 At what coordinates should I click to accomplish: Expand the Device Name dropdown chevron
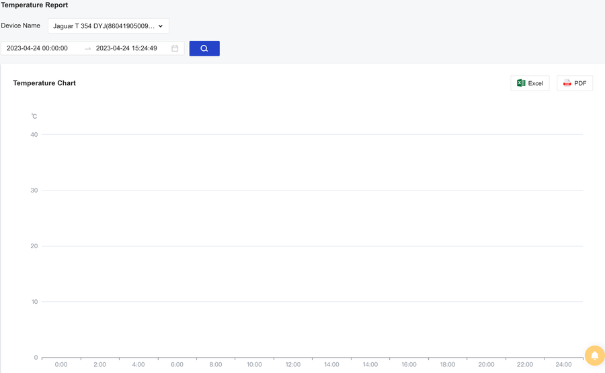(x=161, y=26)
